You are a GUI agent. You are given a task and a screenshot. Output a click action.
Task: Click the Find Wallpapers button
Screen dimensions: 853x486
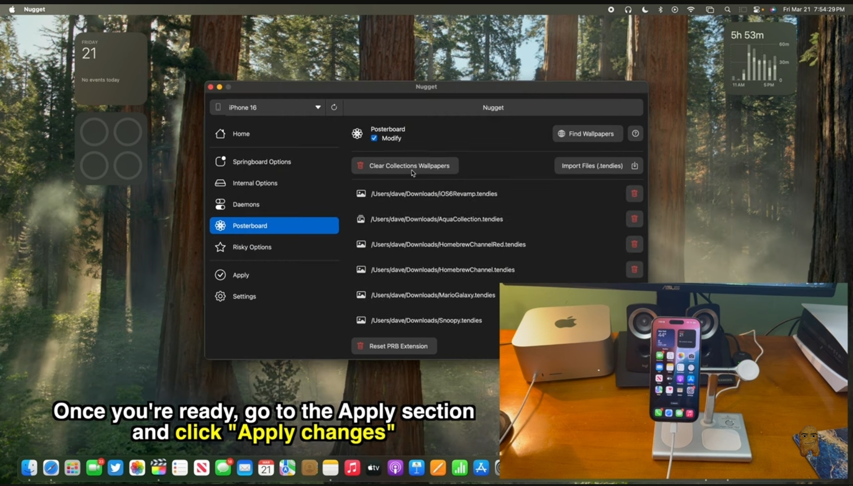pos(587,134)
